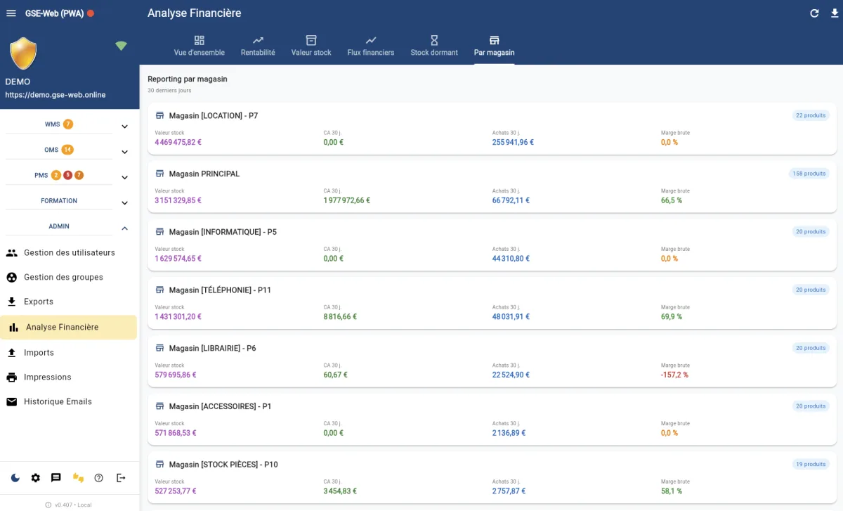Open settings via the gear icon
Screen dimensions: 843x511
tap(36, 478)
